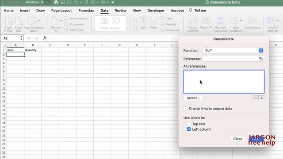Toggle the Filter funnel tool
283x159 pixels.
point(153,23)
